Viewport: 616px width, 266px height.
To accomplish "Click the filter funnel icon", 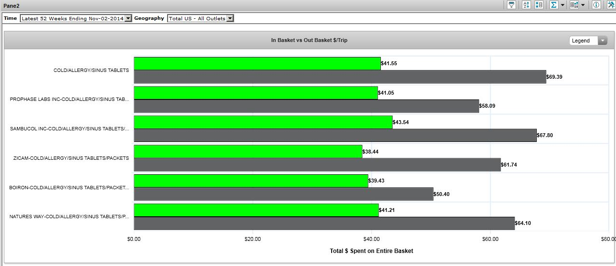I will point(512,5).
